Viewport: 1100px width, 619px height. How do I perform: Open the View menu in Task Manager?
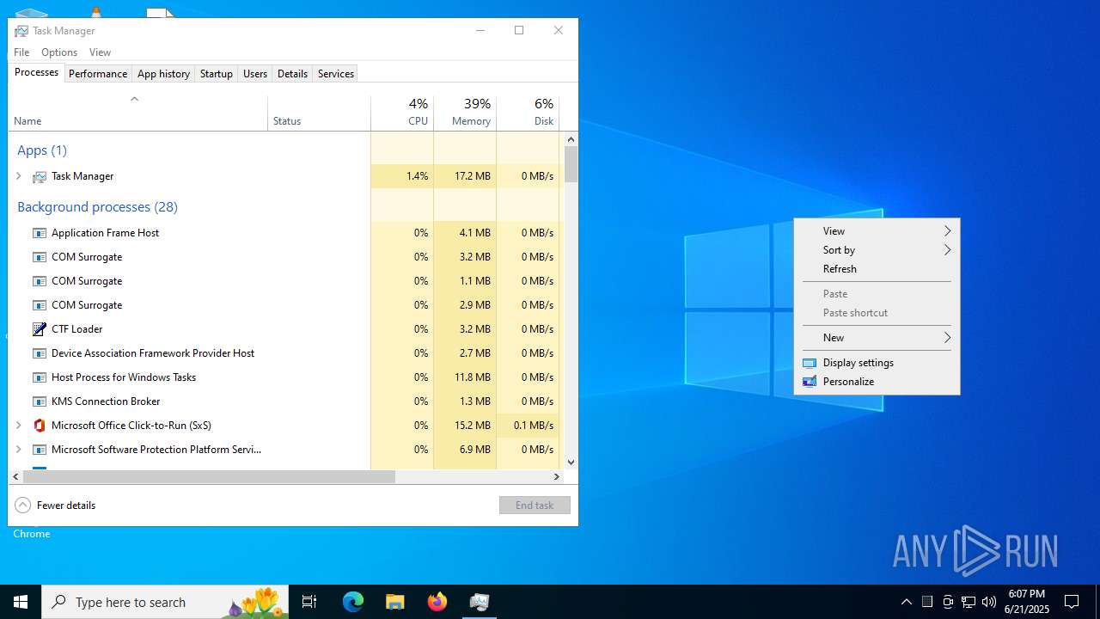[100, 52]
